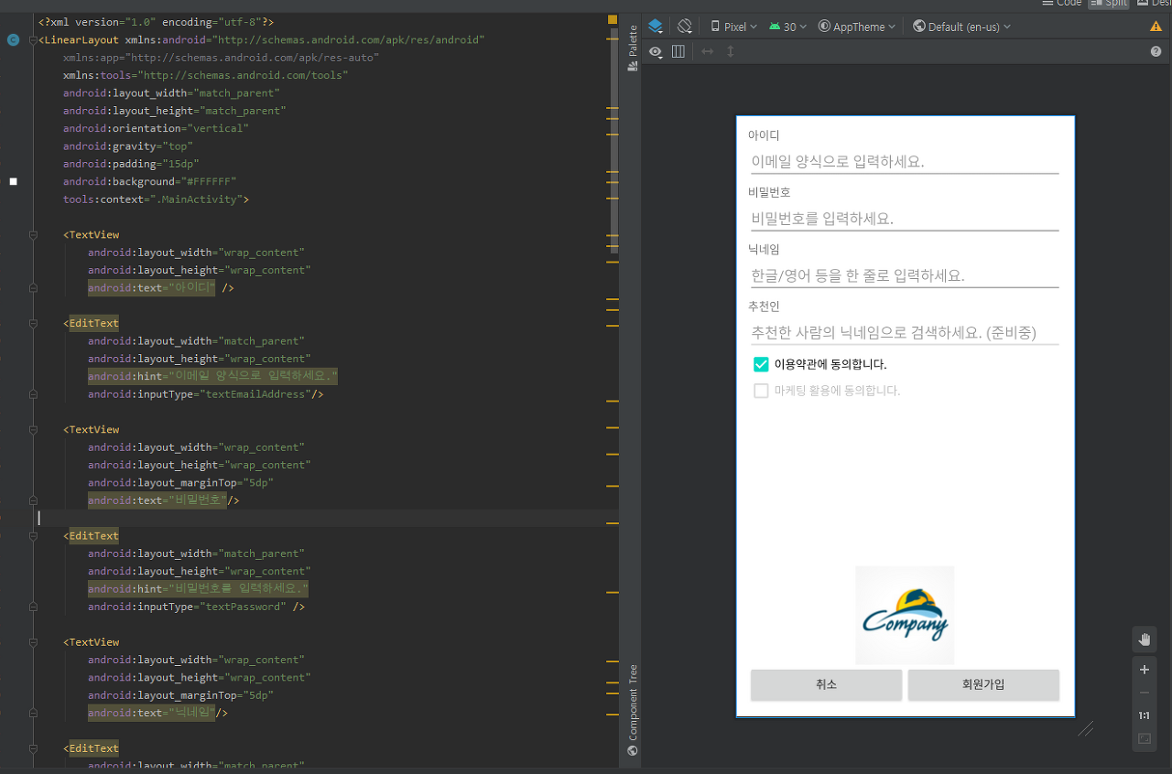Collapse the third TextView fold marker
Screen dimensions: 1172x774
point(33,642)
